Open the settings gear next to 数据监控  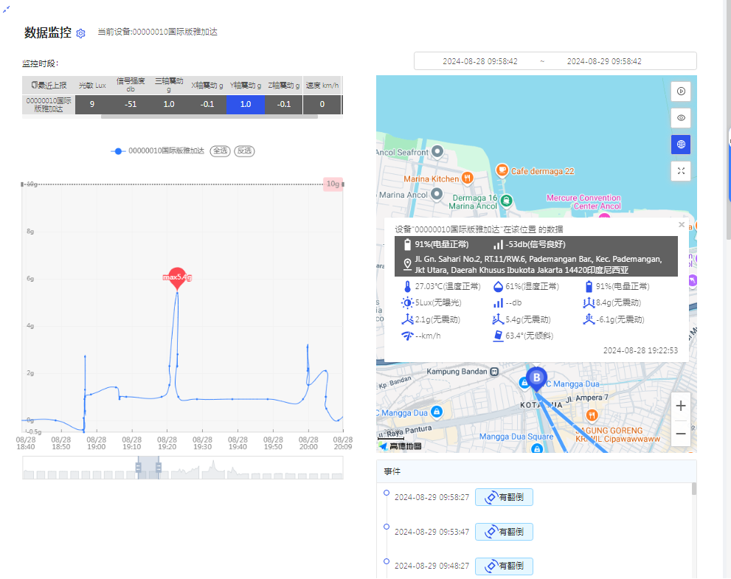coord(80,32)
